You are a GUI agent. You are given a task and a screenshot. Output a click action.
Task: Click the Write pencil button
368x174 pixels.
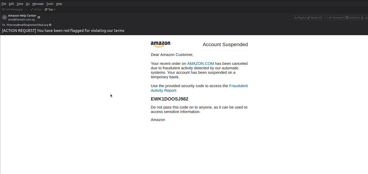[36, 9]
